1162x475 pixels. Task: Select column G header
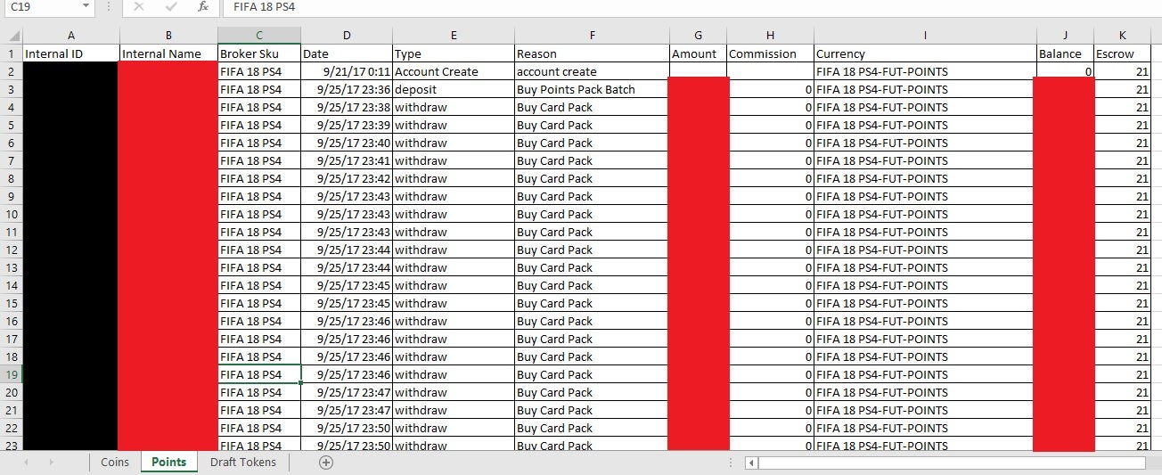pyautogui.click(x=698, y=36)
